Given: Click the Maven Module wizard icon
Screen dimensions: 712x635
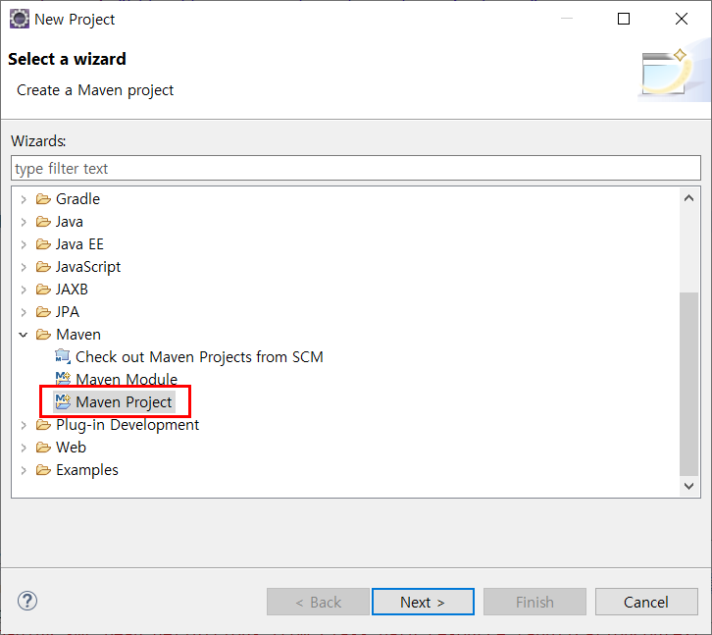Looking at the screenshot, I should 63,378.
